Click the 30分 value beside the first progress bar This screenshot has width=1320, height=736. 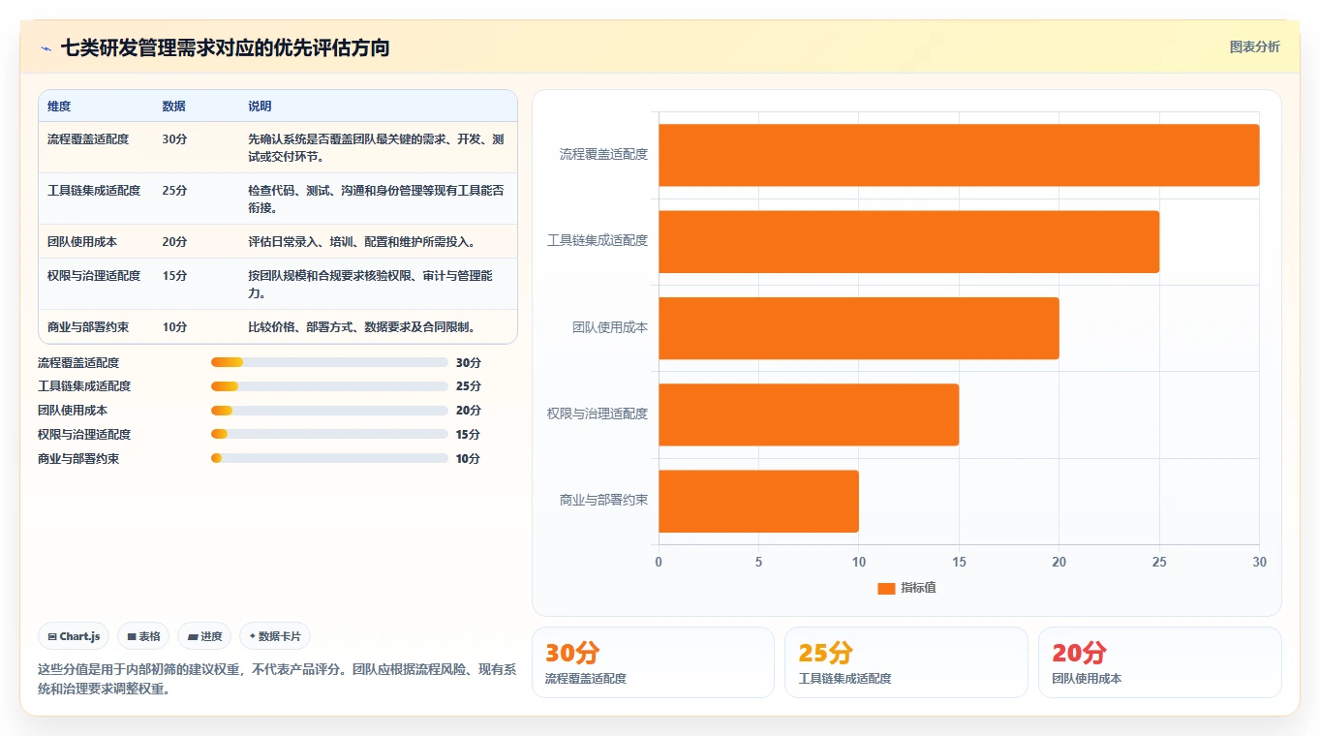468,363
